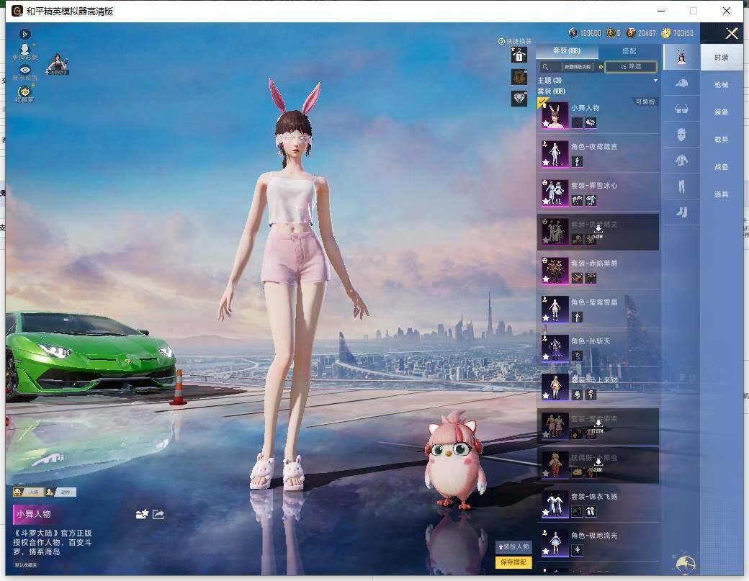Click the diamond icon in left column
The width and height of the screenshot is (749, 581).
[x=519, y=99]
